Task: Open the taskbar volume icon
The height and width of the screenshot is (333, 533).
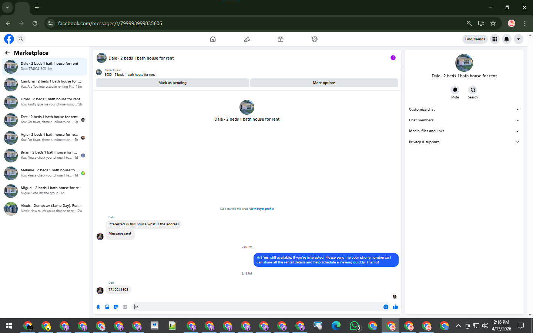Action: coord(485,326)
